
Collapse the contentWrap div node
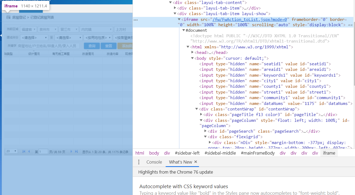click(197, 109)
